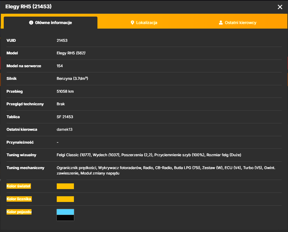
Task: Click the Przebieg label
Action: tap(15, 92)
